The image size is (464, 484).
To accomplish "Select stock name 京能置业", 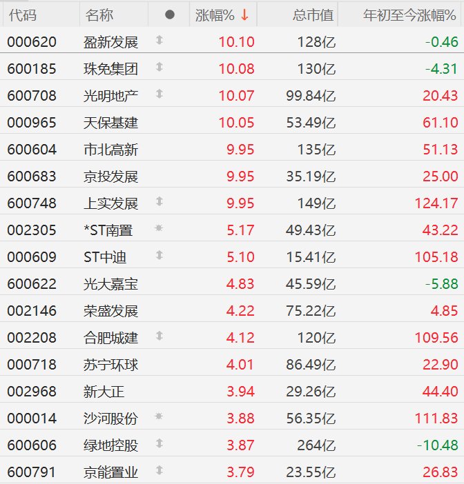I will coord(110,472).
